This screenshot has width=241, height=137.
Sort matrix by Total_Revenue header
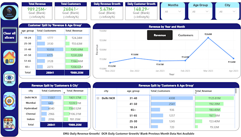click(203, 91)
